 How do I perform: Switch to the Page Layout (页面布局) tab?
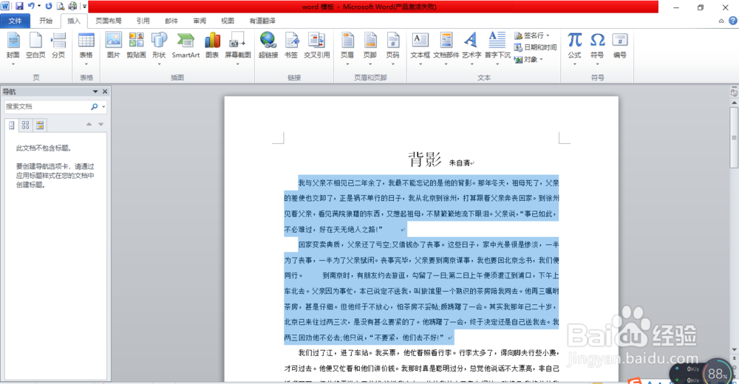click(109, 21)
